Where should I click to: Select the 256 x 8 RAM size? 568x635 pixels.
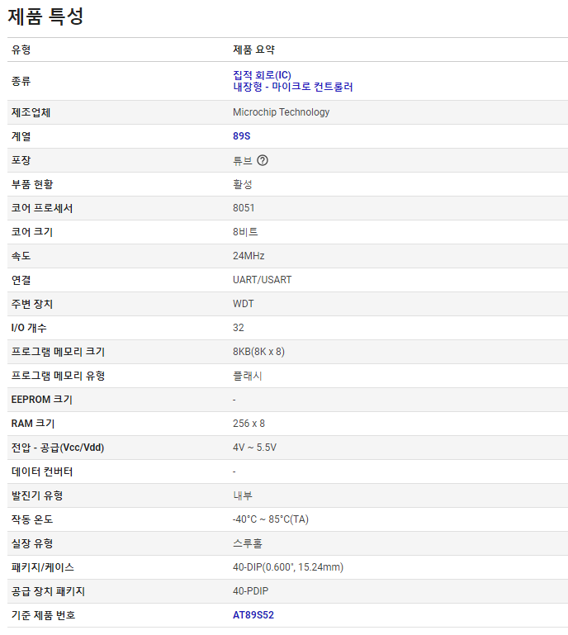(x=249, y=424)
